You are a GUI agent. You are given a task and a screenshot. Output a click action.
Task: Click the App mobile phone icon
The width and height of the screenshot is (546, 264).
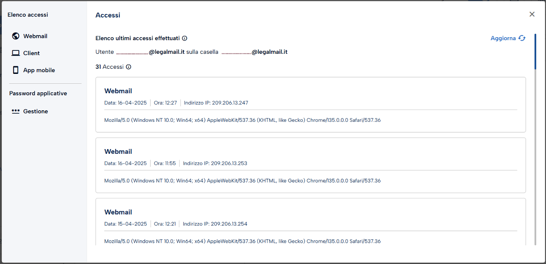[16, 70]
